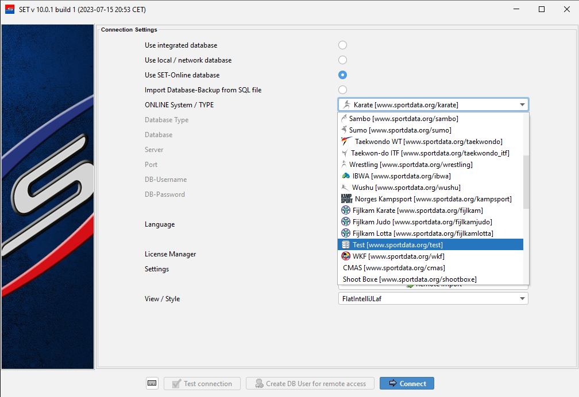Choose Taekwondo WT entry
This screenshot has width=579, height=397.
coord(431,141)
